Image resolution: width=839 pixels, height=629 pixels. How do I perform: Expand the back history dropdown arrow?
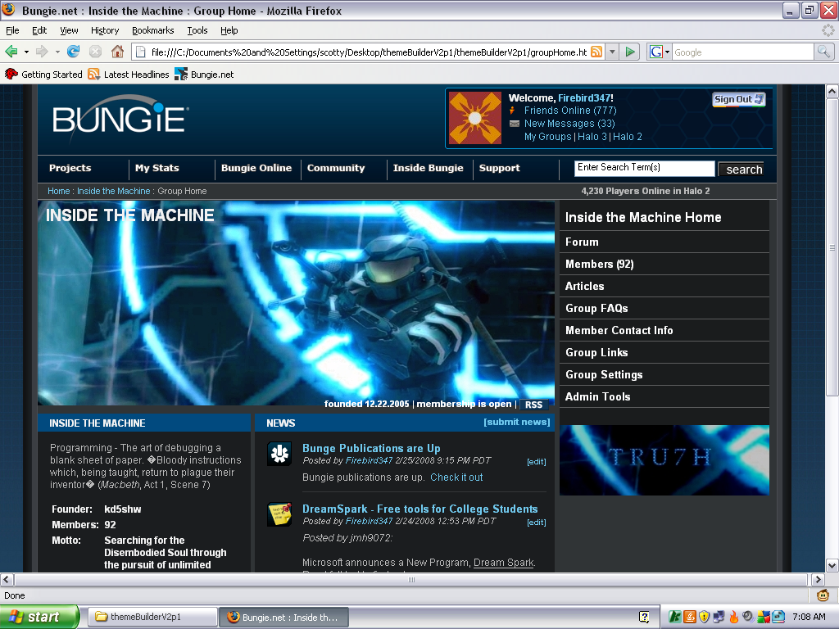tap(26, 52)
